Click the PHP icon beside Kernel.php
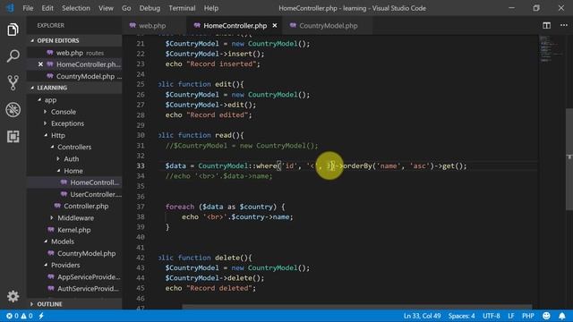Viewport: 573px width, 322px height. pos(51,230)
